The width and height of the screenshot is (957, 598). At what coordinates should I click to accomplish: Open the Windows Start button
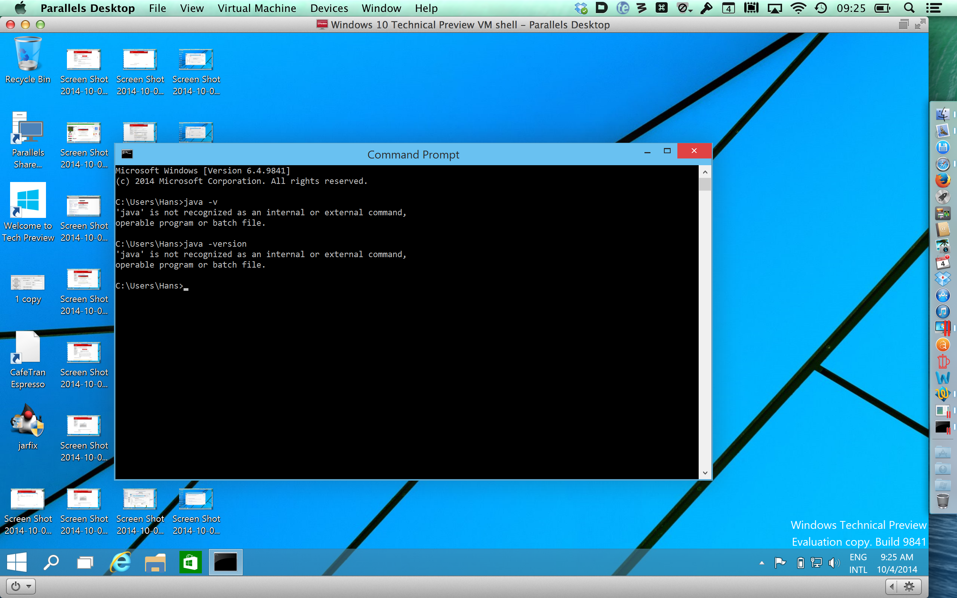tap(16, 562)
